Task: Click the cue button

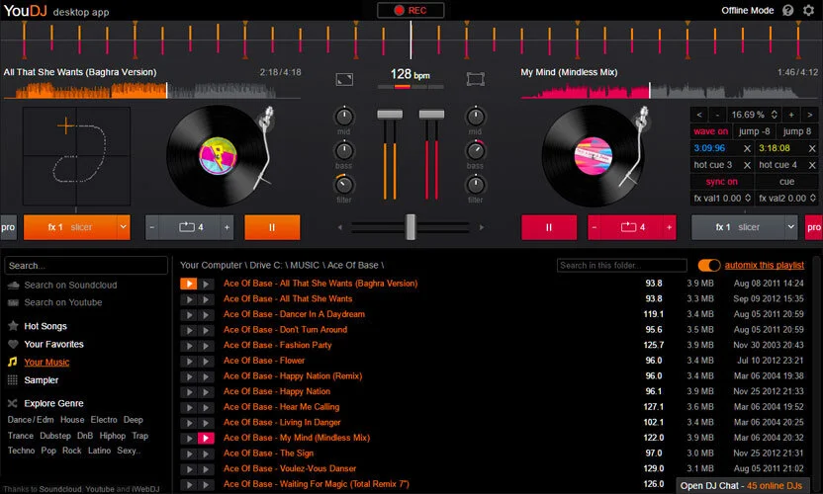Action: pyautogui.click(x=786, y=182)
